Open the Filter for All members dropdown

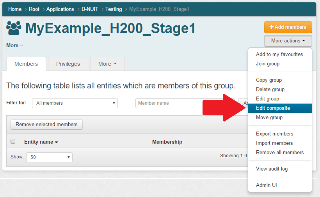tap(75, 103)
